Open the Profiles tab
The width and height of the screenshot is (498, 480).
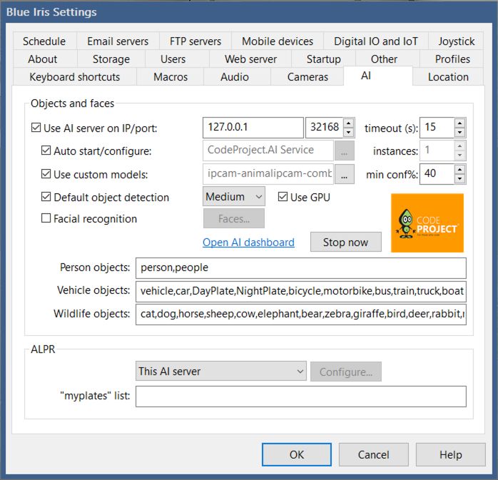452,59
